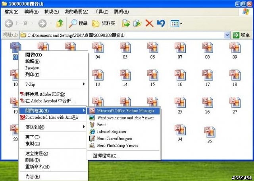Choose 列印(P) in context menu
Screen dimensions: 254x181
coord(54,75)
